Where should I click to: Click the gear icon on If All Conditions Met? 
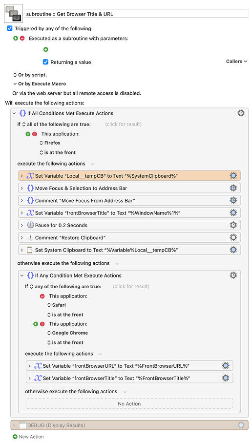[x=241, y=113]
